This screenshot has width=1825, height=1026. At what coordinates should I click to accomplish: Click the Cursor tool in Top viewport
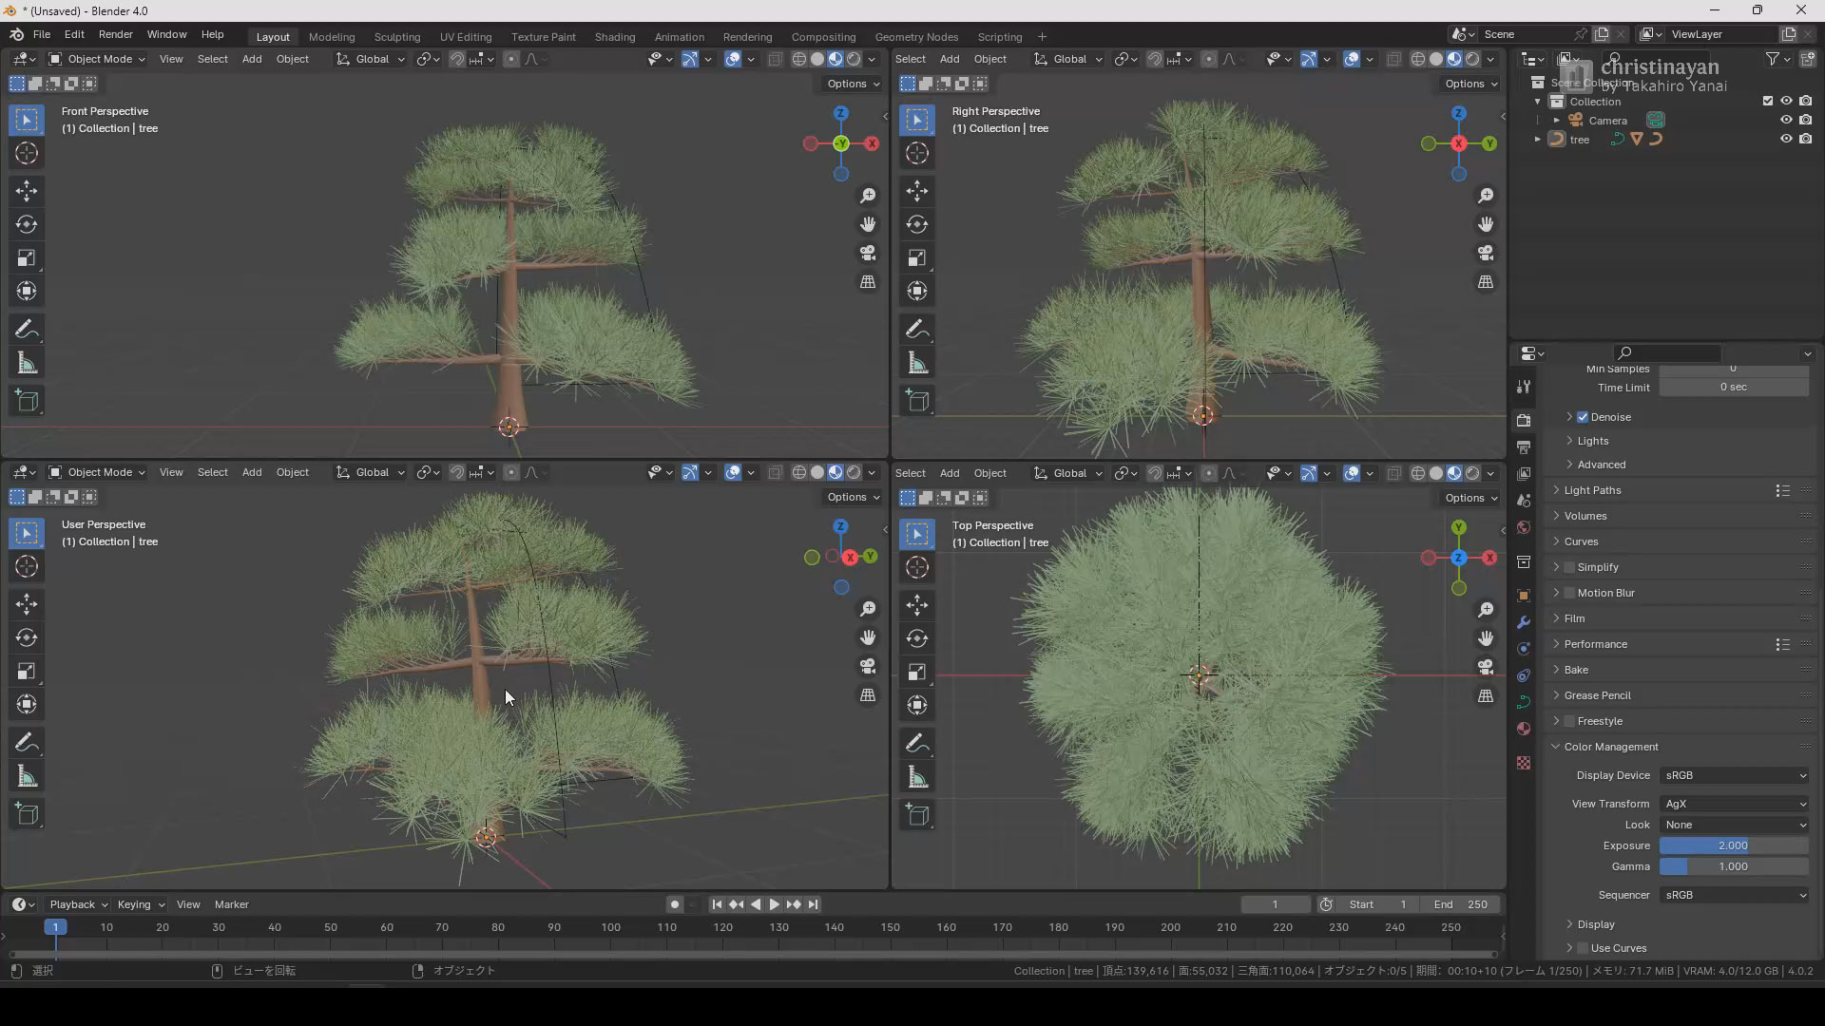(x=917, y=567)
